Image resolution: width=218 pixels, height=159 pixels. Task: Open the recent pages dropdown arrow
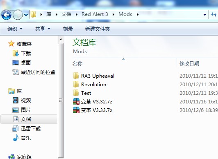(x=26, y=15)
